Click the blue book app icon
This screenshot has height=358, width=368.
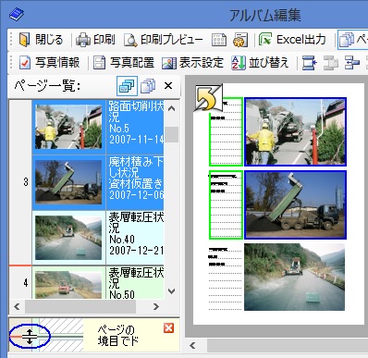click(x=17, y=15)
